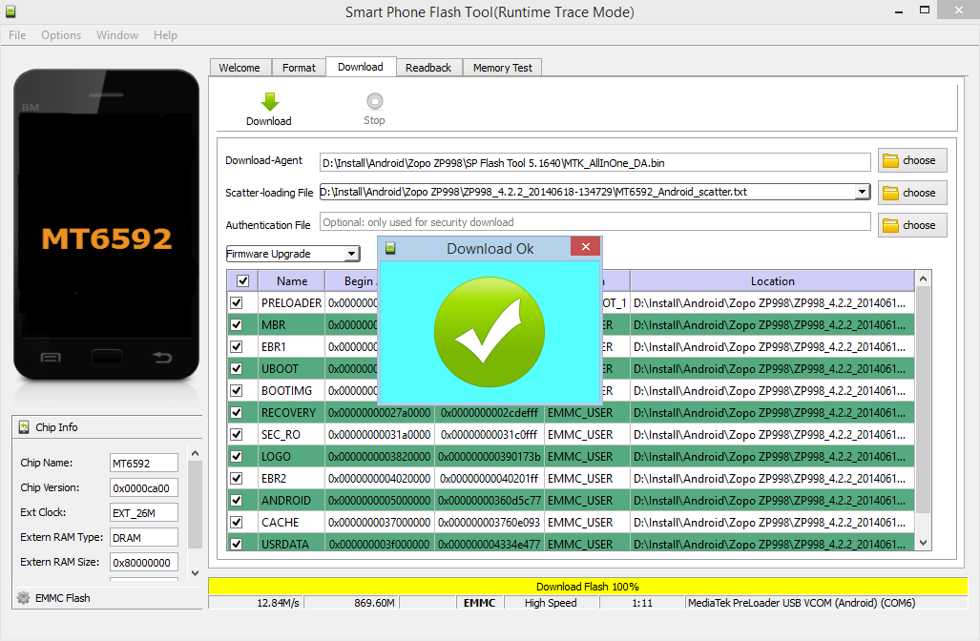Viewport: 980px width, 641px height.
Task: Click Chip Info scrollbar down arrow
Action: point(195,572)
